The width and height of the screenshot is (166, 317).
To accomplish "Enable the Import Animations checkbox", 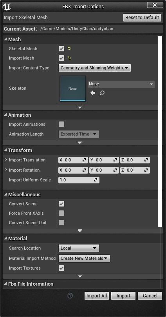I will tap(61, 124).
